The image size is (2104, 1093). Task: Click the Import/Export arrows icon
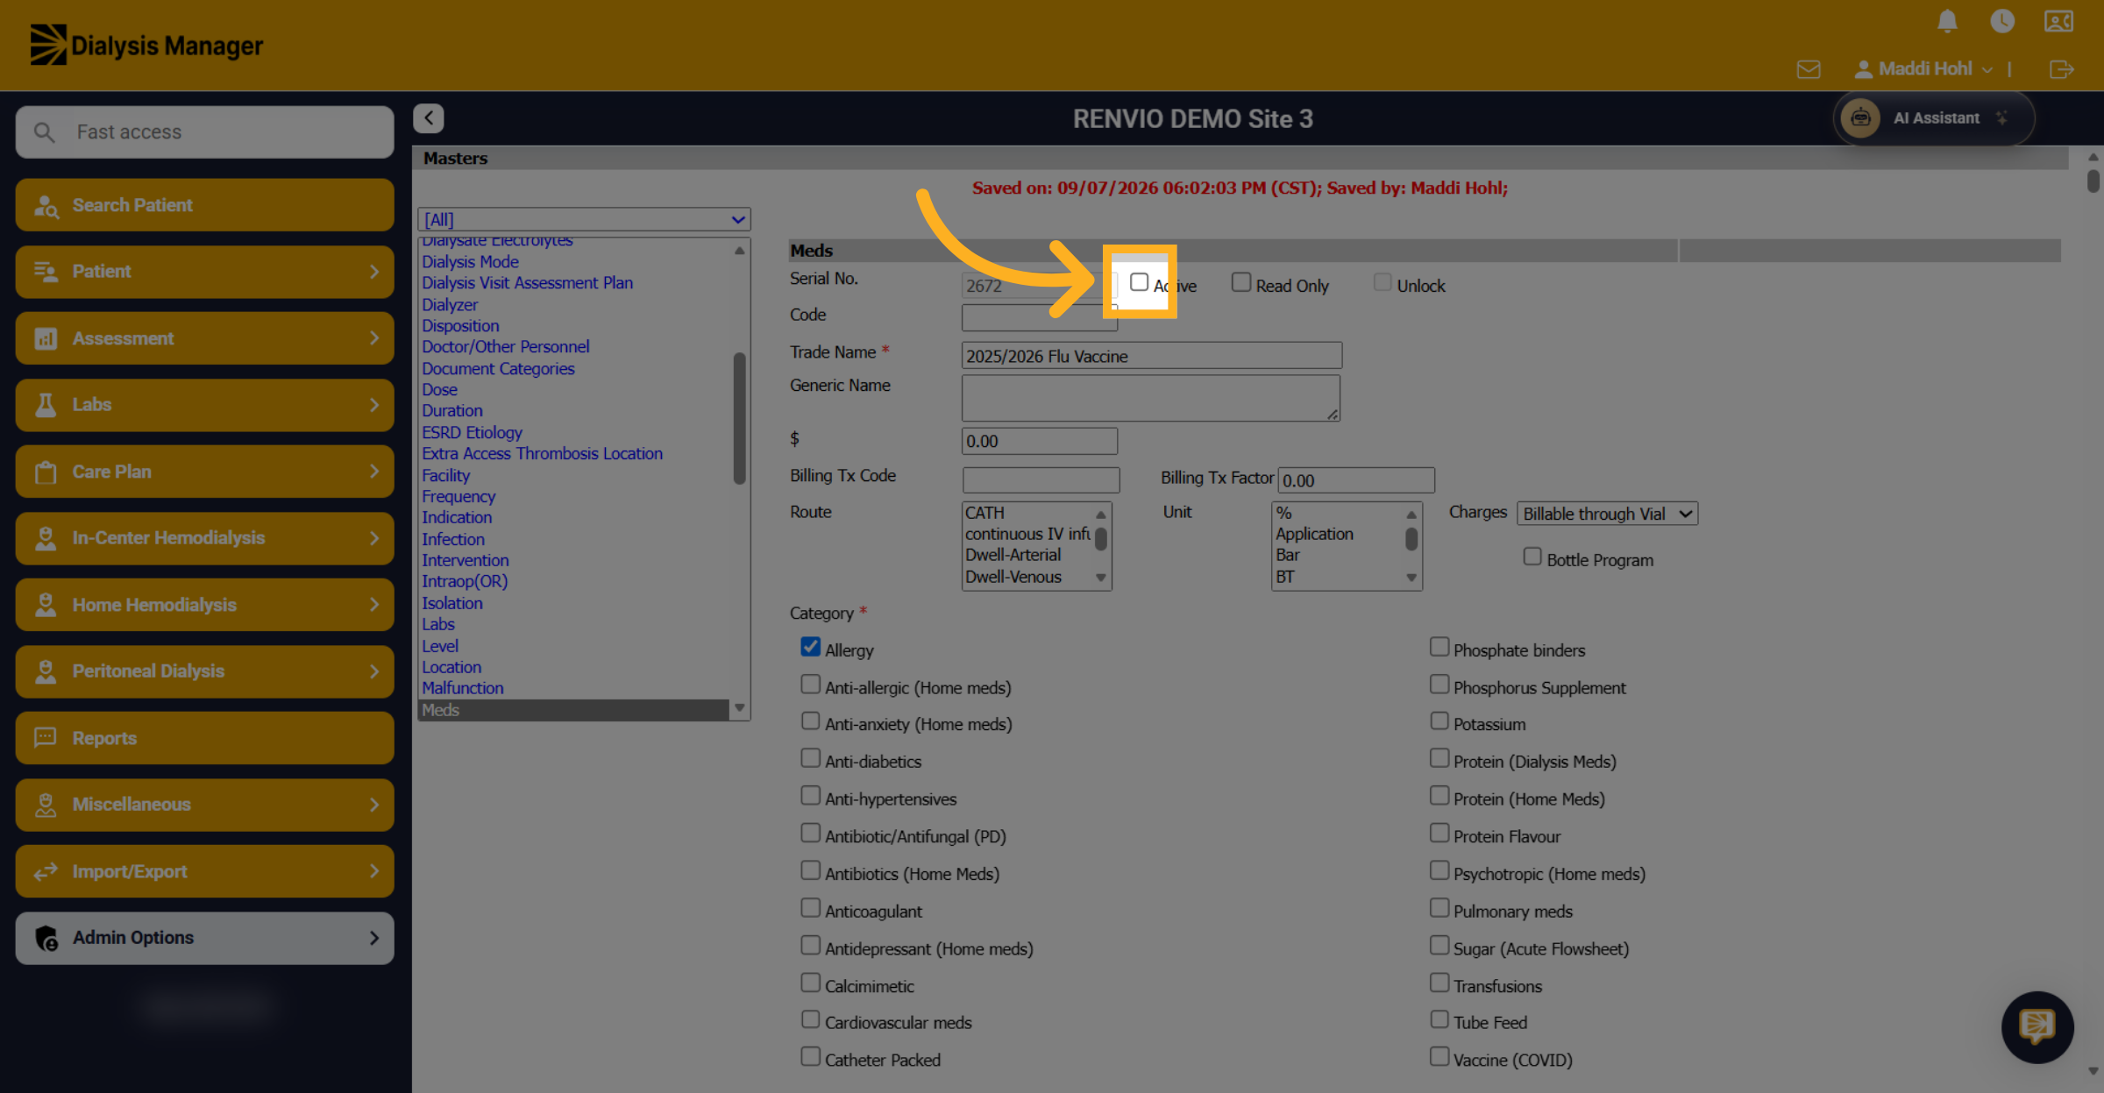(x=46, y=871)
